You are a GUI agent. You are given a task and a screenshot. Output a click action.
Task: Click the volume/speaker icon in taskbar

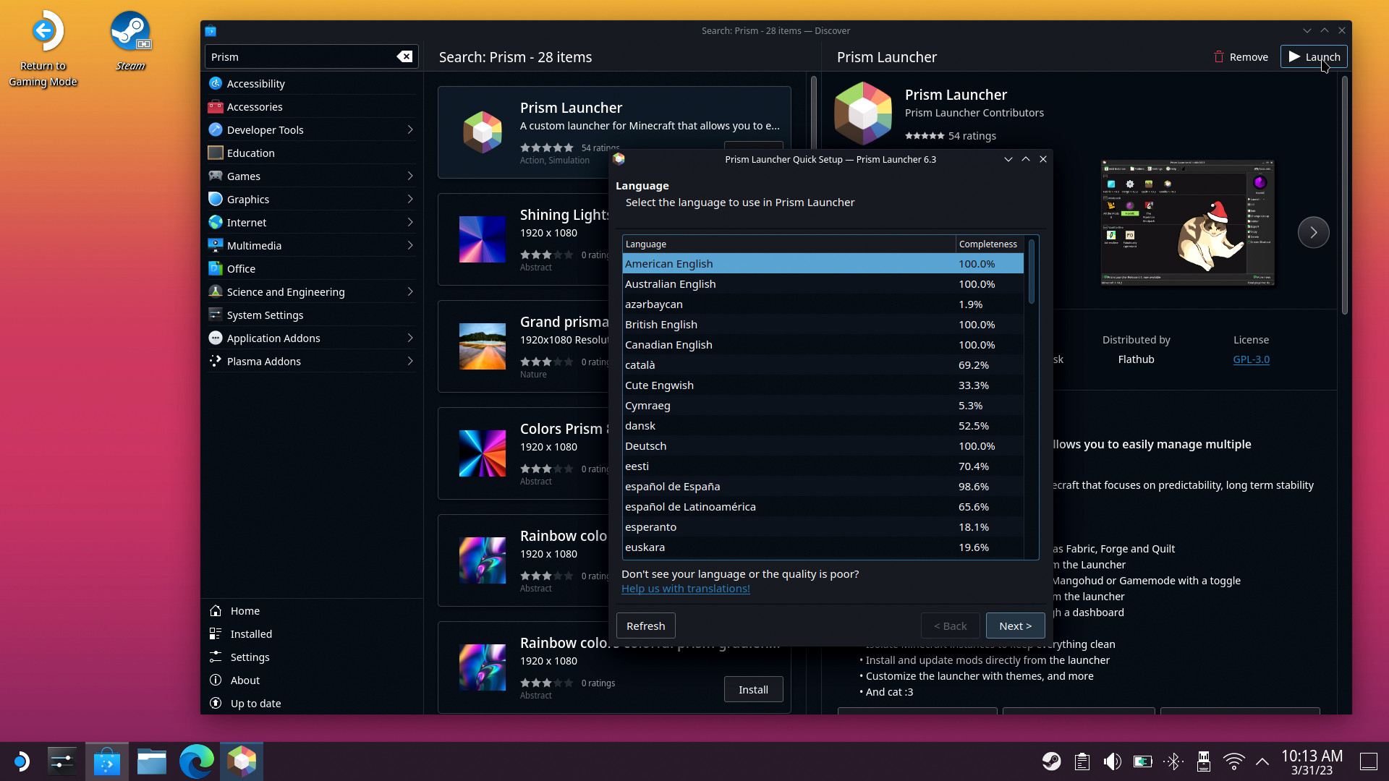pyautogui.click(x=1111, y=762)
